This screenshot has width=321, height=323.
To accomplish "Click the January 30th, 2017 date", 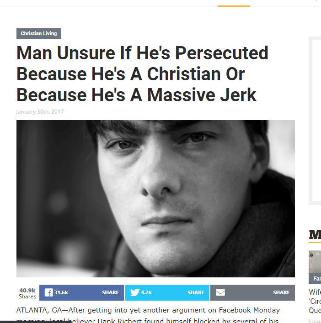I will [40, 112].
